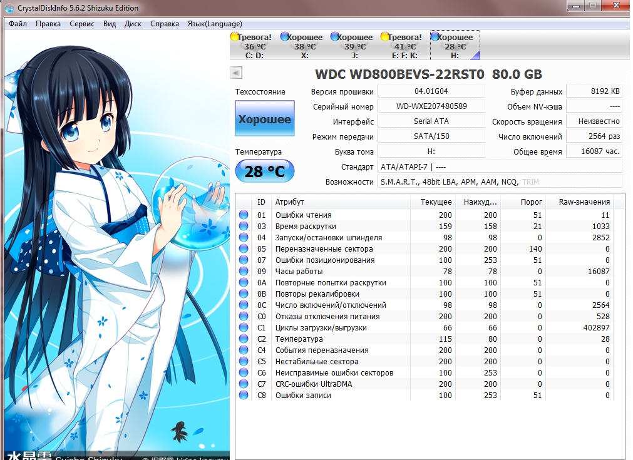Click the Порог column header
This screenshot has height=460, width=633.
(x=523, y=202)
